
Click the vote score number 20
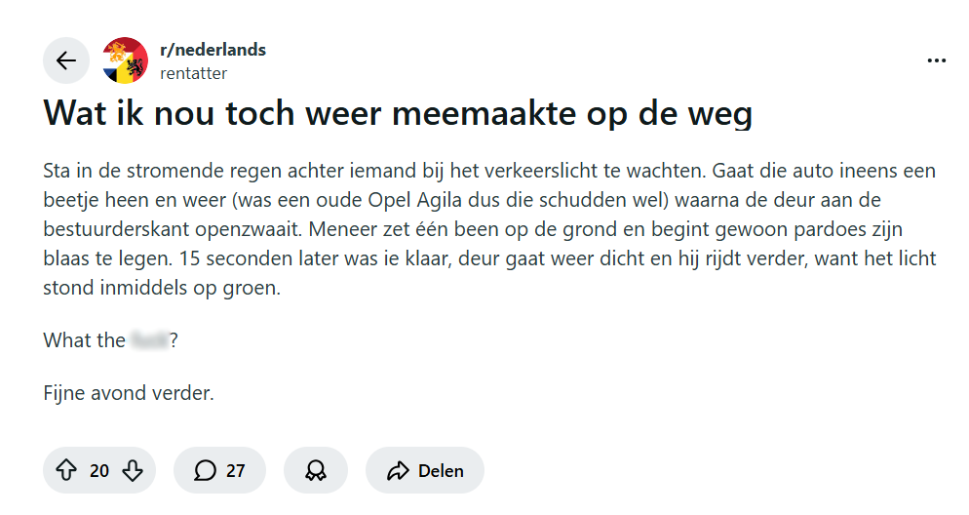click(99, 471)
